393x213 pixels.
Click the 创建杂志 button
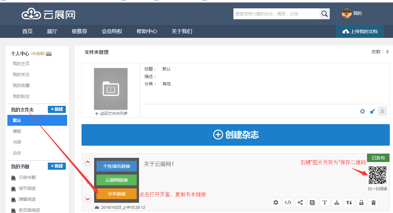coord(236,135)
